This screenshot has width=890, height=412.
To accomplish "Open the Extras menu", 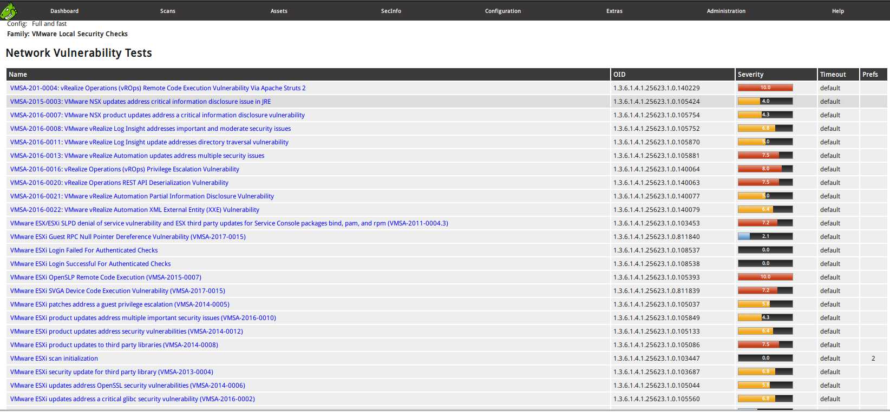I will pos(614,11).
